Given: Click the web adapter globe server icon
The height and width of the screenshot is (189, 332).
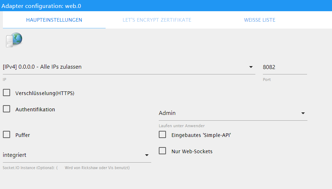Looking at the screenshot, I should [x=14, y=40].
